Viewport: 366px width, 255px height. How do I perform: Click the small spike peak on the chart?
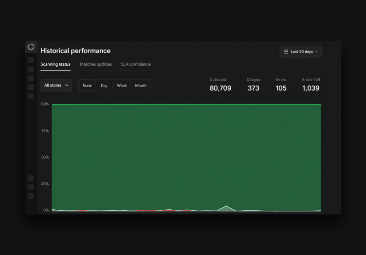[x=226, y=206]
